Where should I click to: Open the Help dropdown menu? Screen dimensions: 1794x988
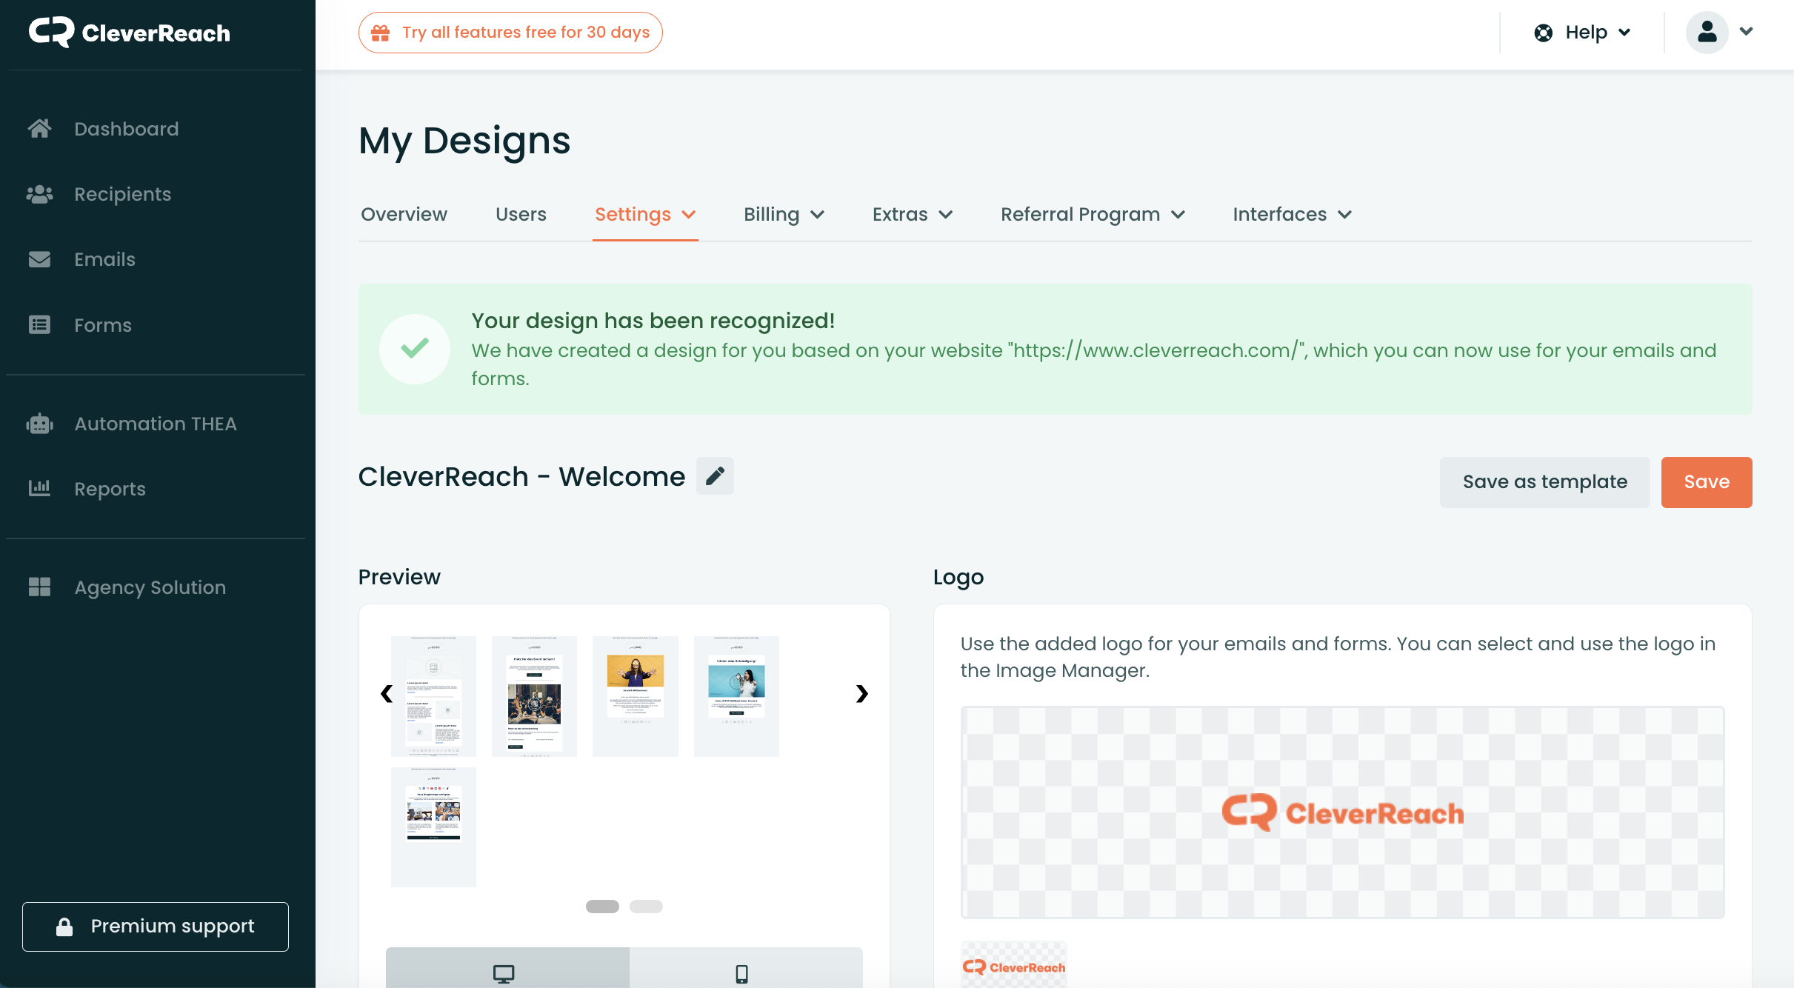point(1583,33)
